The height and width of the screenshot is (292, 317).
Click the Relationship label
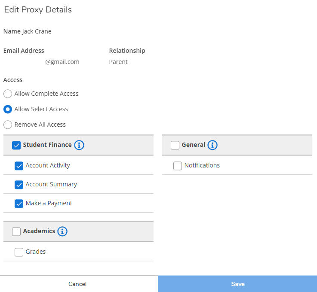(x=127, y=51)
